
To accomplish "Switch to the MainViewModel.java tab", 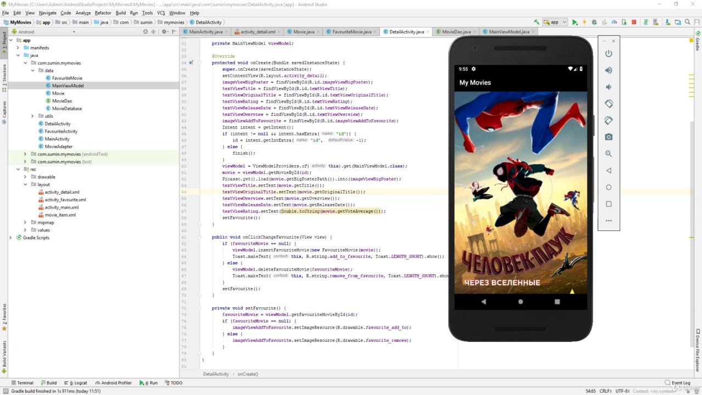I will pos(509,32).
